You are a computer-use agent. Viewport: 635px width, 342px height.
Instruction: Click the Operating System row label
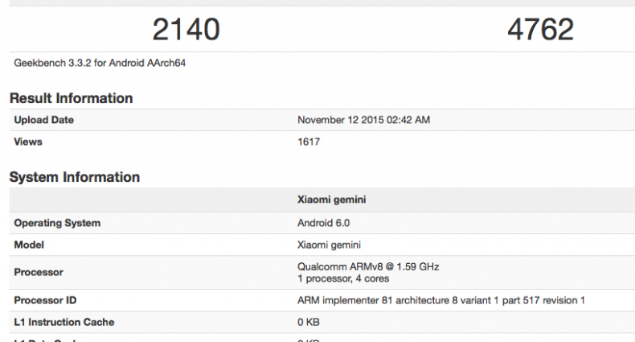coord(57,223)
